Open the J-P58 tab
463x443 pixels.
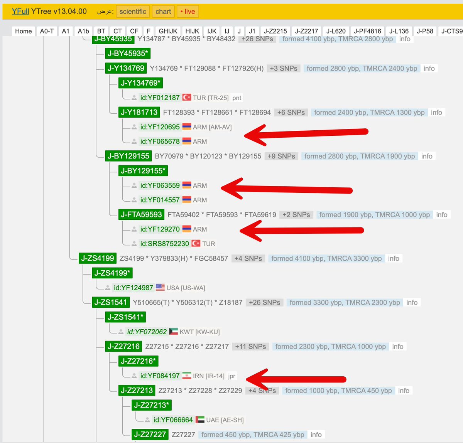coord(425,31)
